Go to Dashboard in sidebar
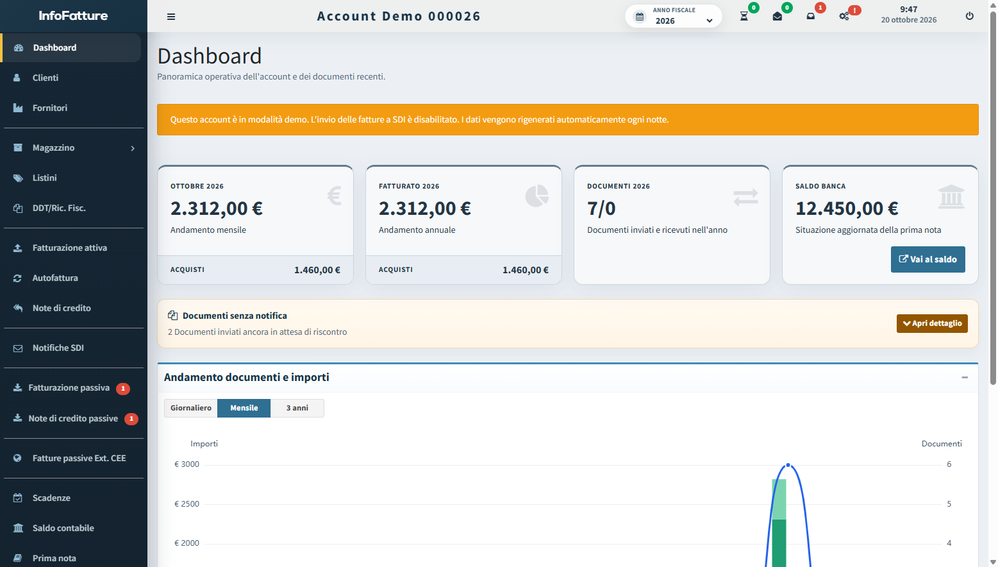 (72, 47)
